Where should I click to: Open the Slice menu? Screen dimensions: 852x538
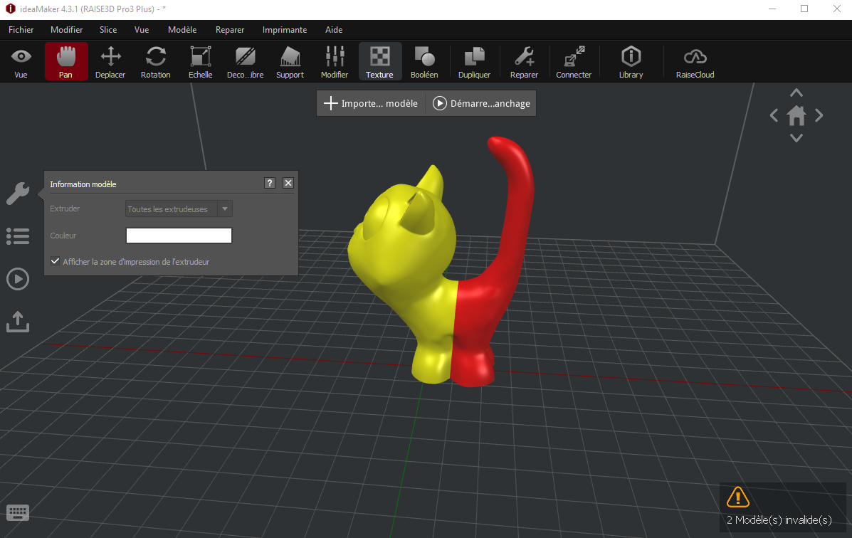[x=108, y=30]
